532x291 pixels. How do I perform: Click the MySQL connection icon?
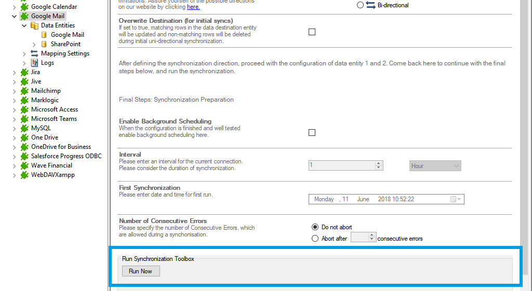coord(24,128)
